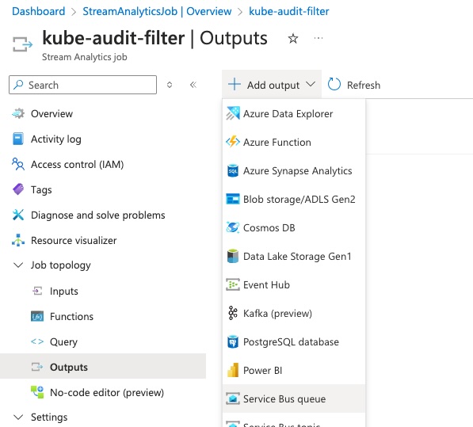Image resolution: width=473 pixels, height=427 pixels.
Task: Pick Service Bus queue output
Action: point(294,398)
